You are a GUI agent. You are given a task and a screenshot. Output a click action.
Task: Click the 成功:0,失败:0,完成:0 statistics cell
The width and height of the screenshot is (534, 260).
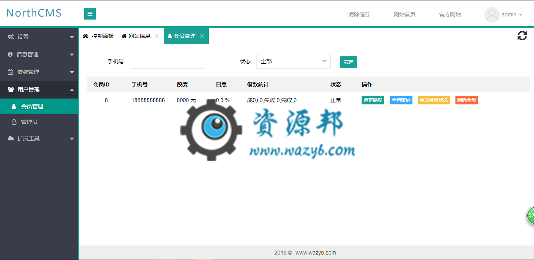272,100
